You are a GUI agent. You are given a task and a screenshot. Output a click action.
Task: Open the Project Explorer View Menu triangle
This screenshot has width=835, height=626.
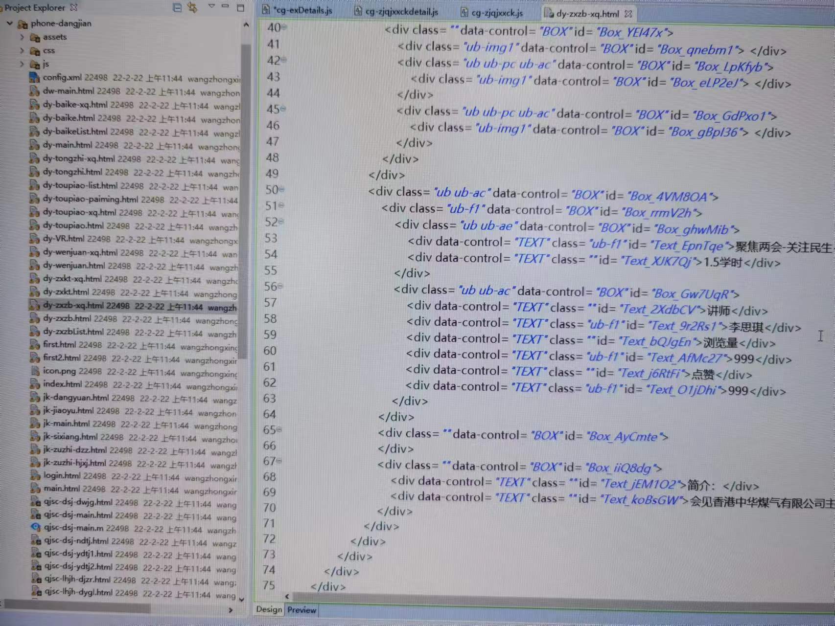point(211,6)
